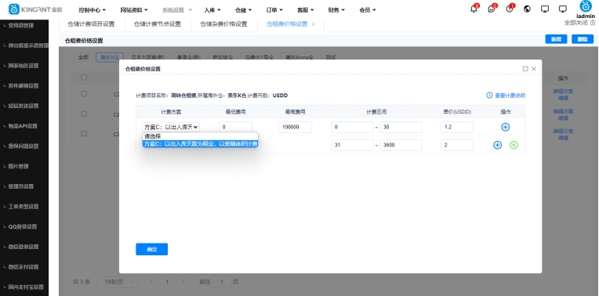This screenshot has width=599, height=296.
Task: Open the chat messages icon in header
Action: coord(492,9)
